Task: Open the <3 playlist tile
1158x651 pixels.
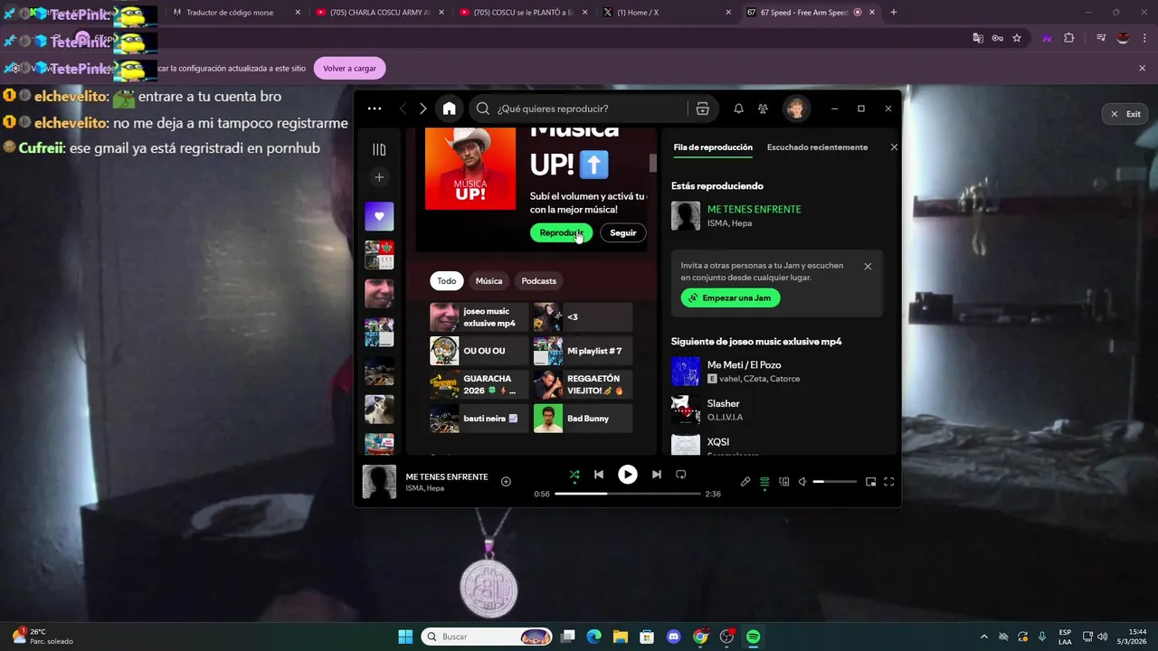Action: 583,317
